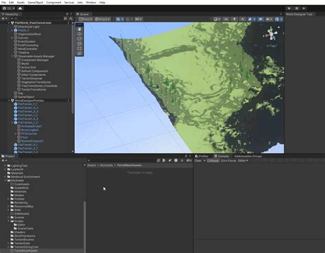325x253 pixels.
Task: Open the snap increment dropdown
Action: pyautogui.click(x=139, y=19)
